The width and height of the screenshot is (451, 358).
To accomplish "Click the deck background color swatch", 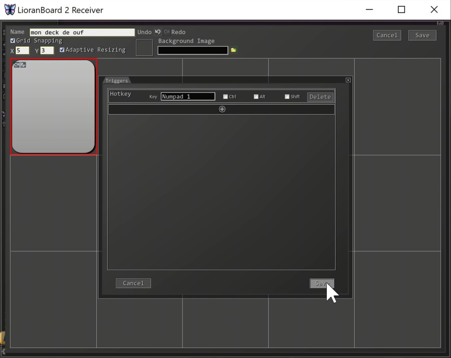I will [x=144, y=48].
